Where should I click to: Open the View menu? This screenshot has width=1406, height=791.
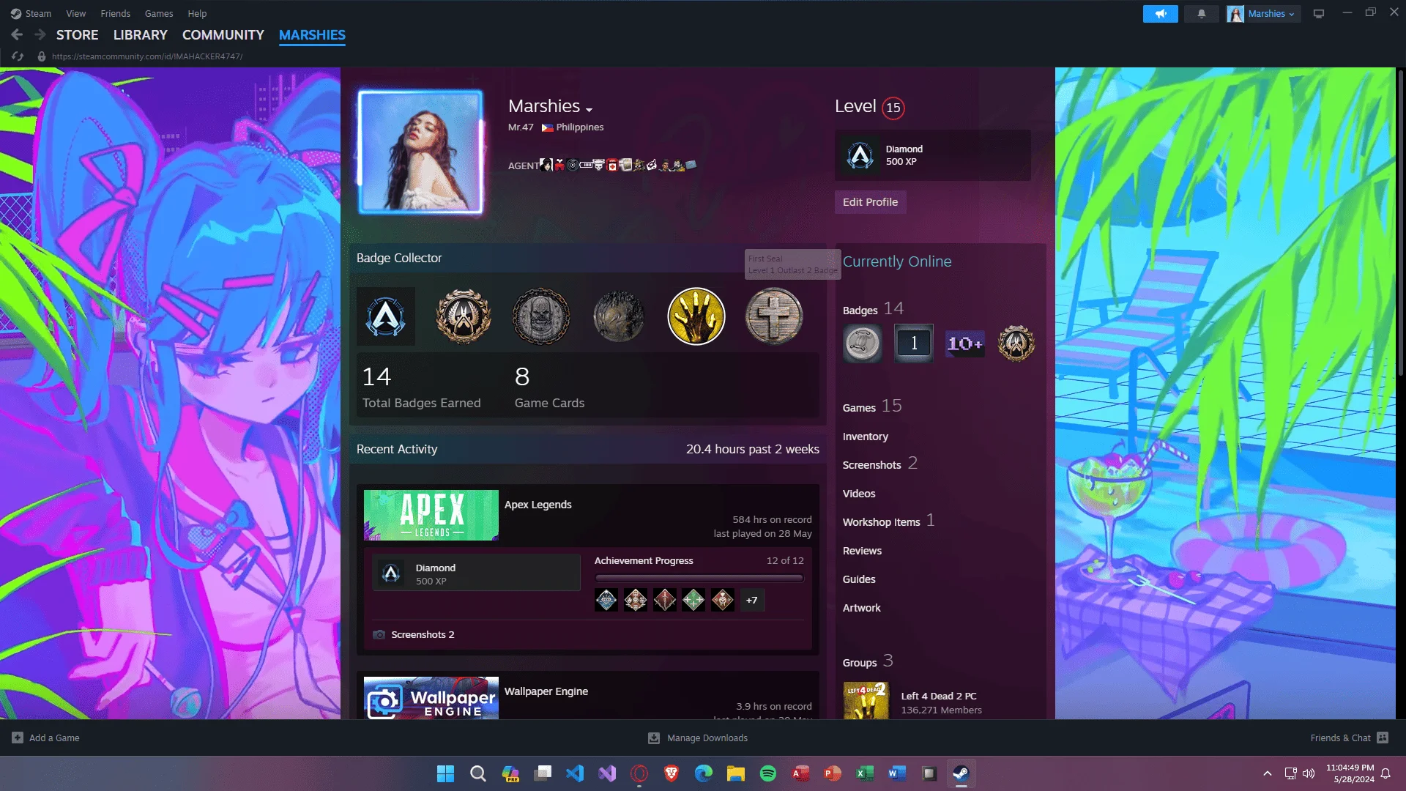(75, 13)
